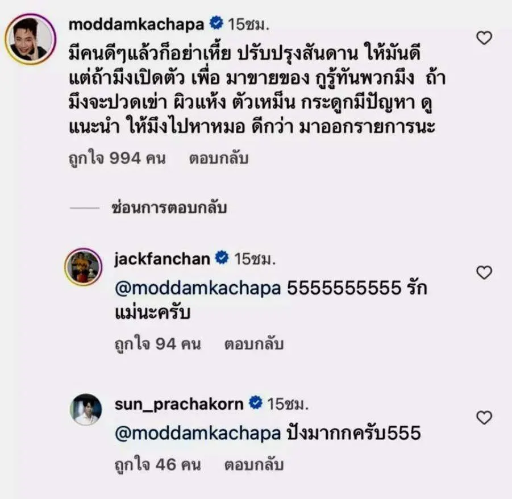512x499 pixels.
Task: Like sun_prachakorn's reply via heart icon
Action: click(x=484, y=418)
